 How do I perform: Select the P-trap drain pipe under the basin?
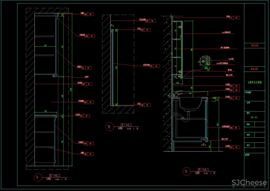[x=187, y=116]
